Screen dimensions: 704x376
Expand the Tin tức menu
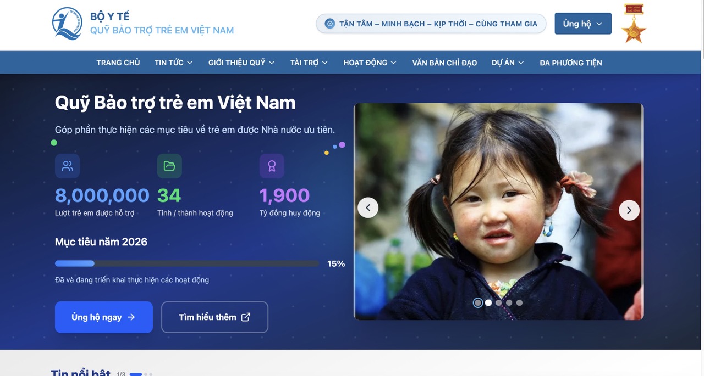point(173,63)
